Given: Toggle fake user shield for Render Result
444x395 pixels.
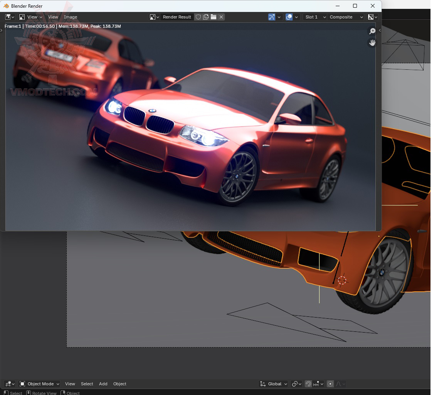Looking at the screenshot, I should pyautogui.click(x=198, y=17).
